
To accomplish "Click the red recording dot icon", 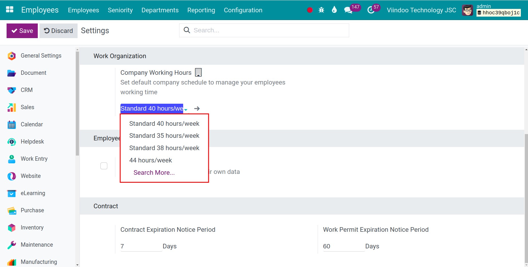I will 310,10.
